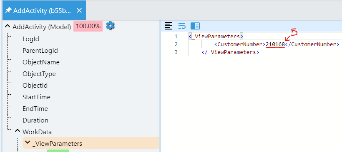Select the StartTime node
The width and height of the screenshot is (342, 152).
coord(36,97)
